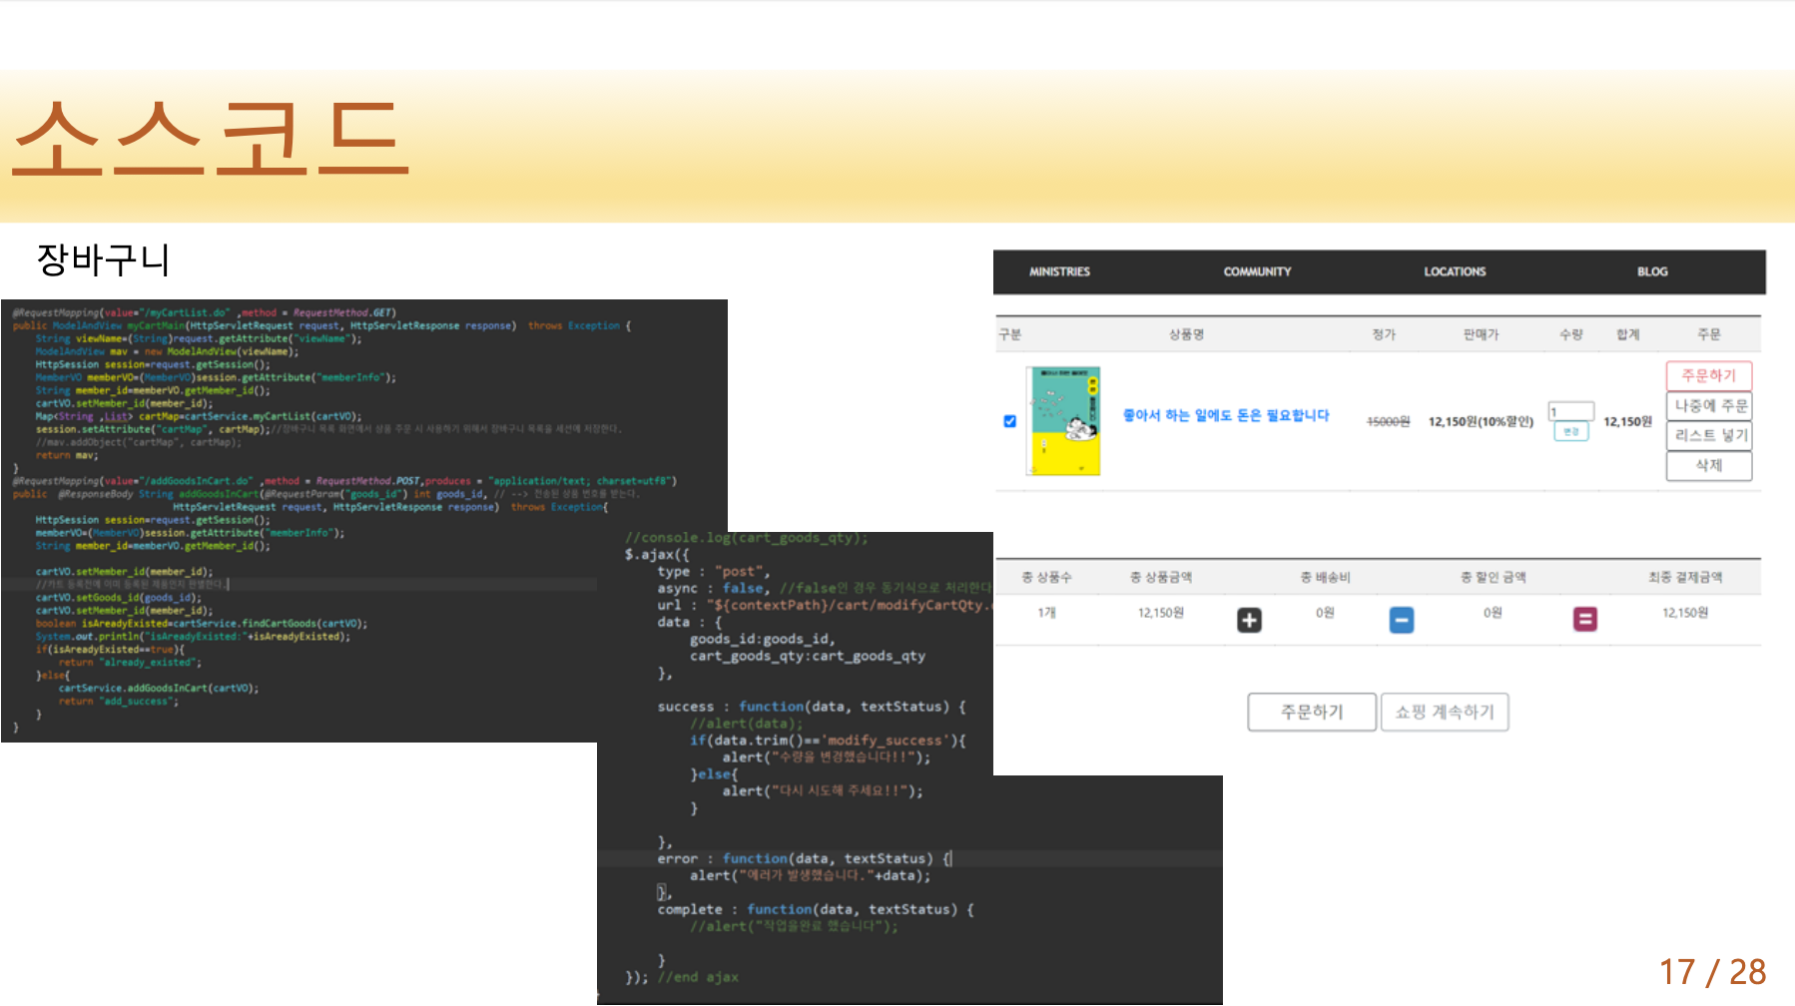The image size is (1795, 1006).
Task: Click the 총 배송비 label
Action: tap(1325, 577)
